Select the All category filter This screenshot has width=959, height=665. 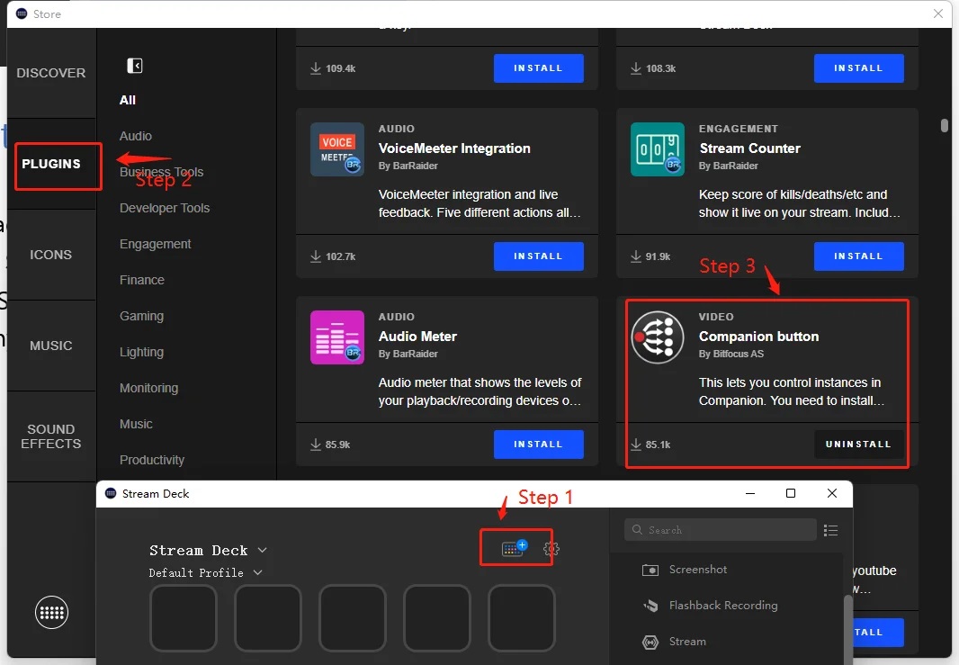click(127, 100)
